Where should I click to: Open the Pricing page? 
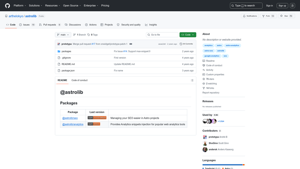pyautogui.click(x=105, y=6)
